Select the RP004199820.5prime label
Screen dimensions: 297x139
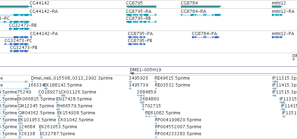(178, 120)
